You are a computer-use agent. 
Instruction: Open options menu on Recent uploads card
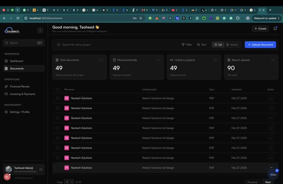[x=273, y=60]
